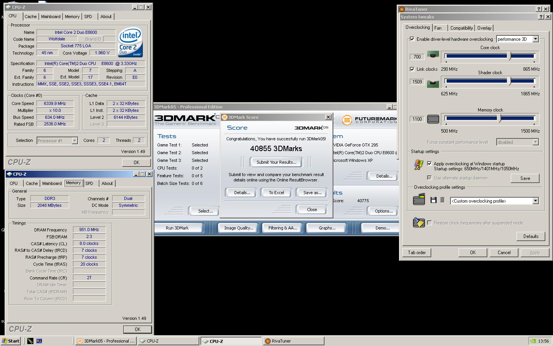Click the core clock GPU chip icon
The width and height of the screenshot is (553, 346).
point(433,55)
